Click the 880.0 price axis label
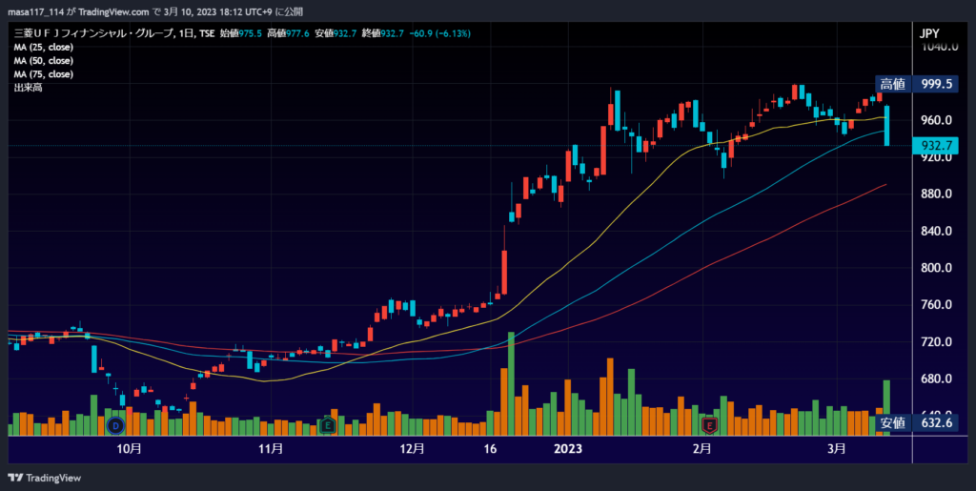The height and width of the screenshot is (491, 976). (938, 194)
